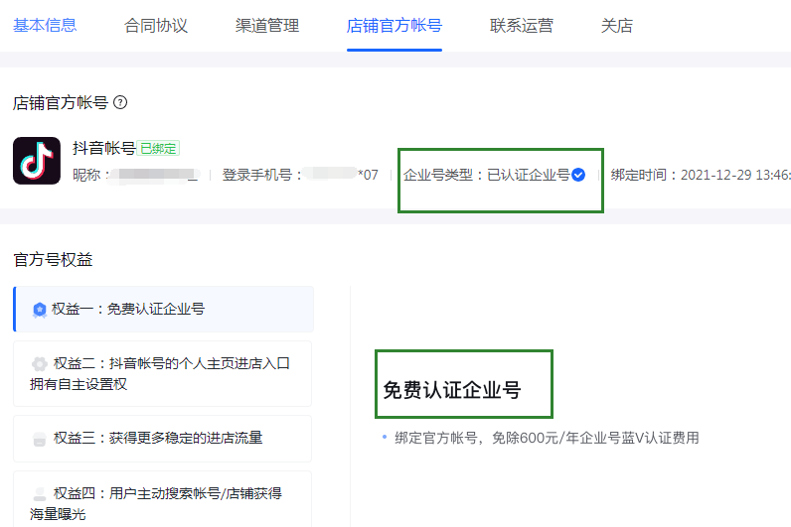Image resolution: width=791 pixels, height=527 pixels.
Task: Click the Douyin TikTok logo icon
Action: click(37, 161)
